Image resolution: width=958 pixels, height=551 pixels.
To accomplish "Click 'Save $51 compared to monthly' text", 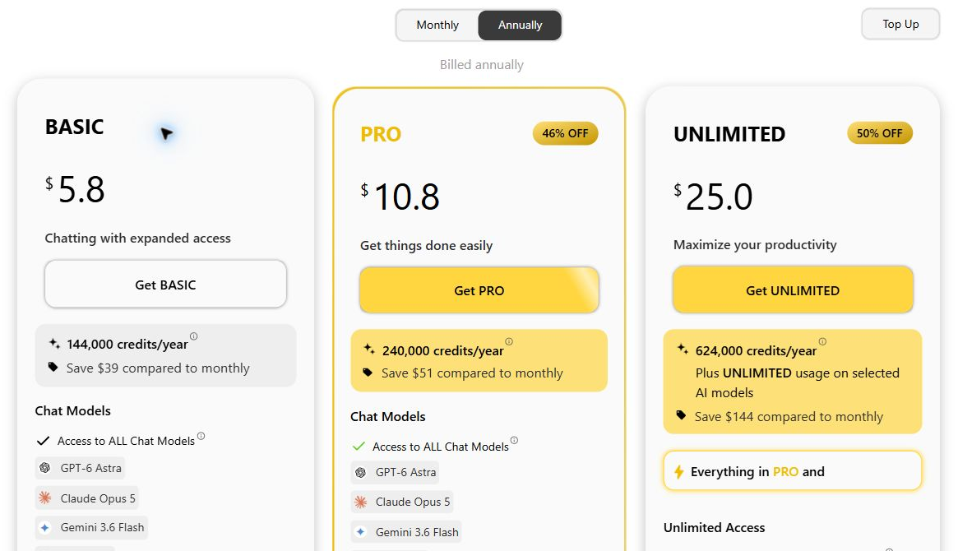I will pos(472,373).
